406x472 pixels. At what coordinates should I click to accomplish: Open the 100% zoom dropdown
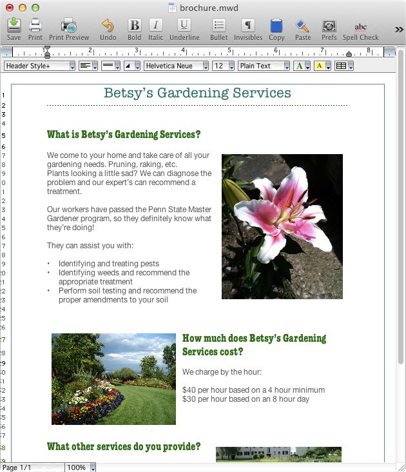tap(81, 467)
